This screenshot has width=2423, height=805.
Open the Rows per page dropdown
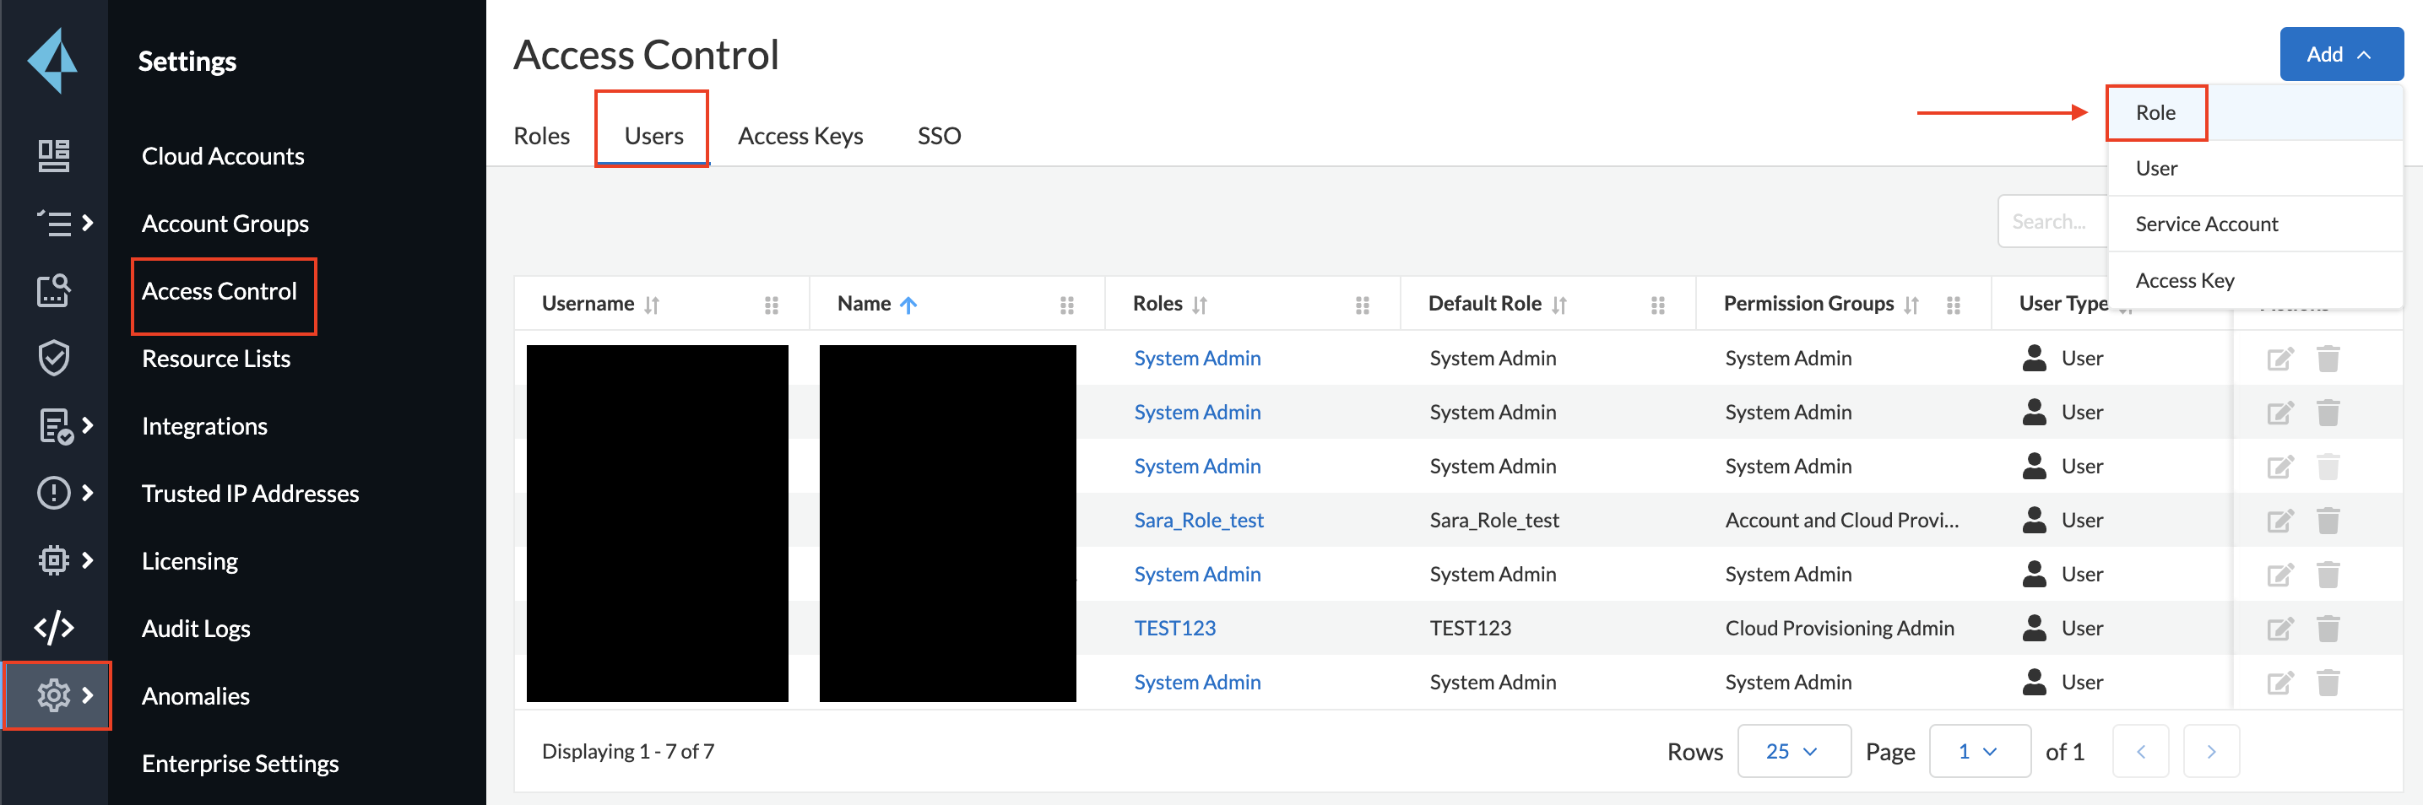[1793, 751]
